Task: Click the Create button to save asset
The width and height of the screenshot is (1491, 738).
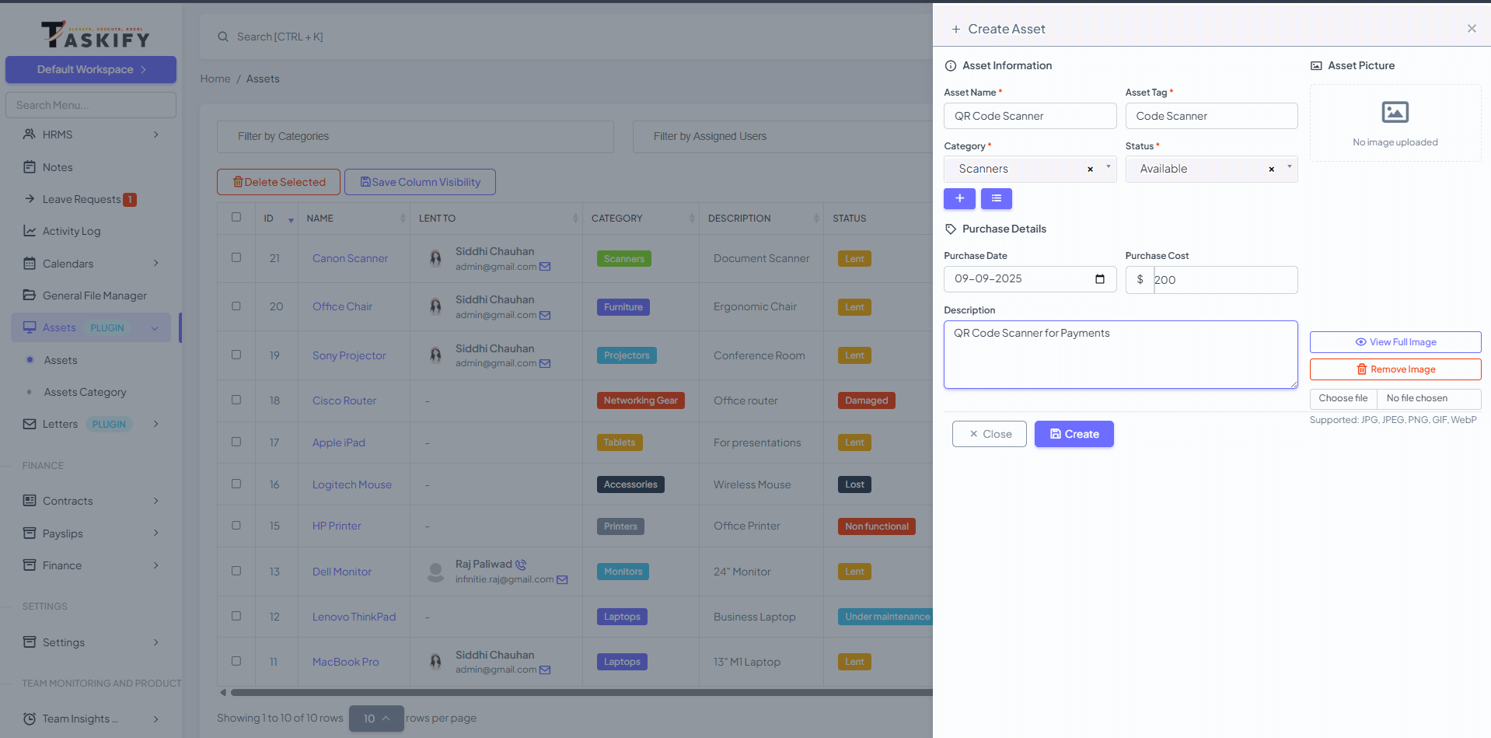Action: pos(1074,434)
